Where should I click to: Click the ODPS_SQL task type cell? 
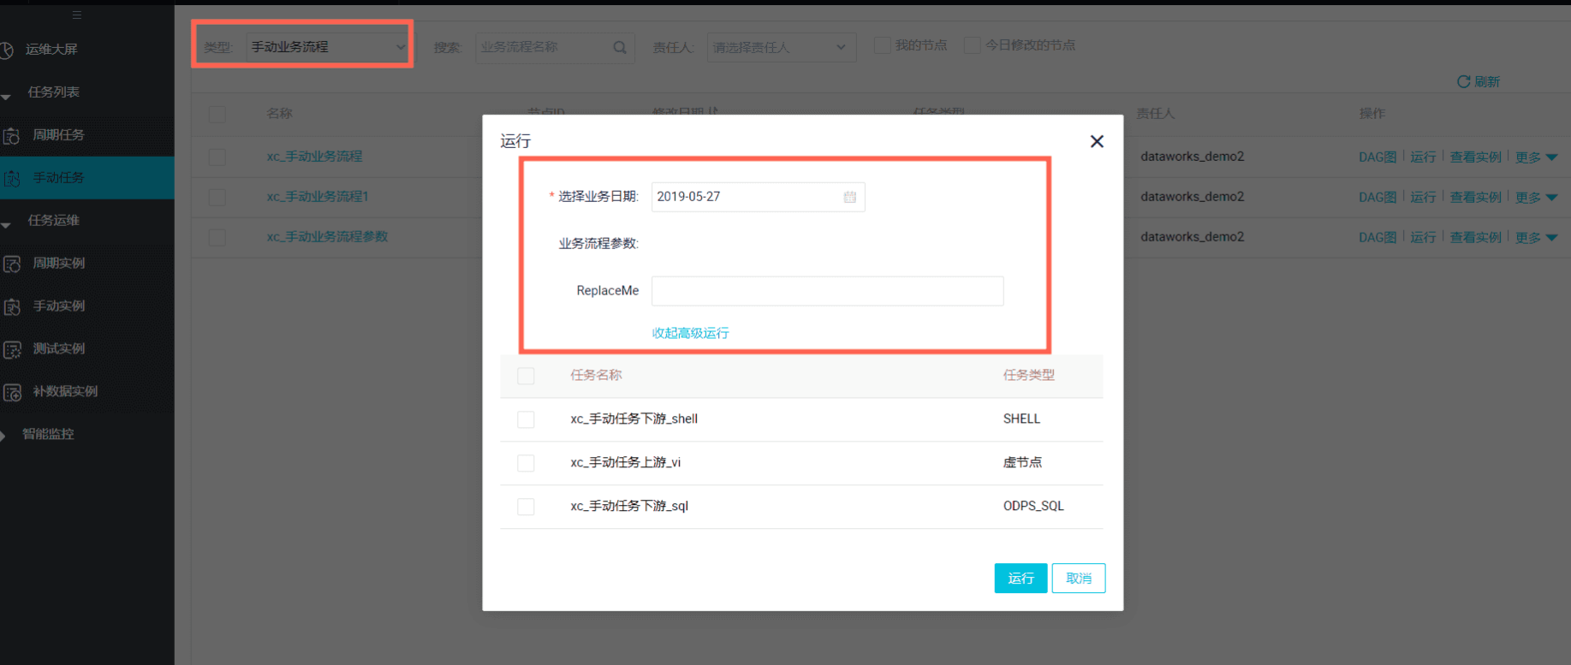tap(1033, 506)
